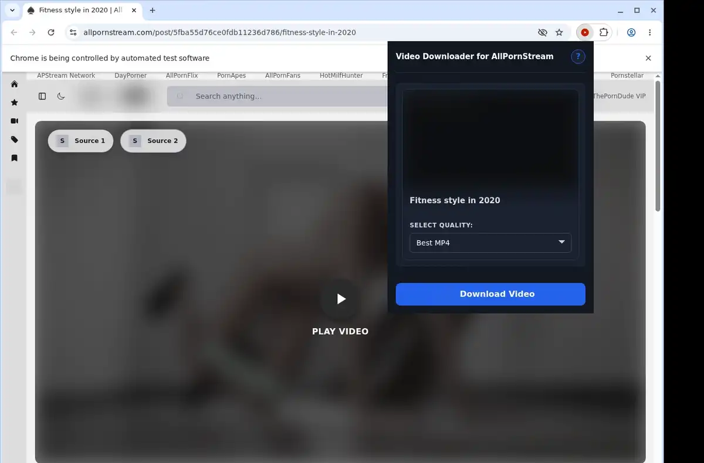Image resolution: width=704 pixels, height=463 pixels.
Task: Select the video camera icon in the sidebar
Action: [x=15, y=121]
